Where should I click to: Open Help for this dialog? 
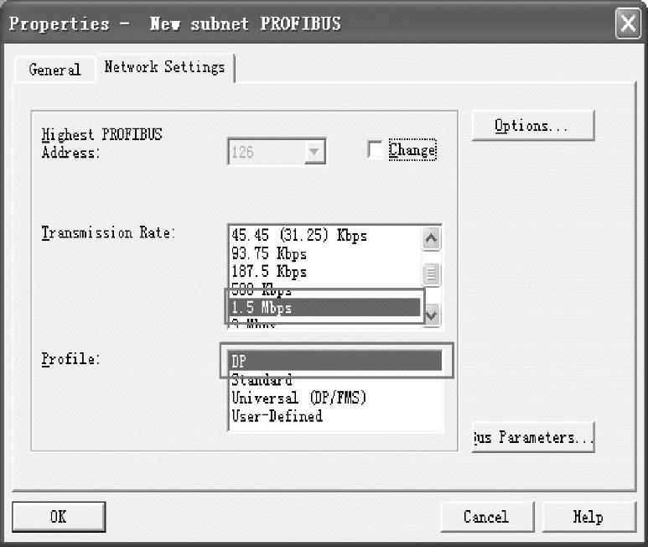point(588,517)
